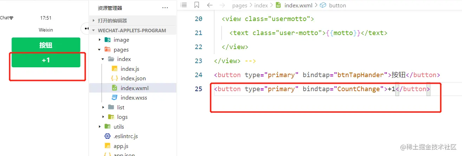Click the Weixin title in simulator
The image size is (462, 156).
point(46,30)
